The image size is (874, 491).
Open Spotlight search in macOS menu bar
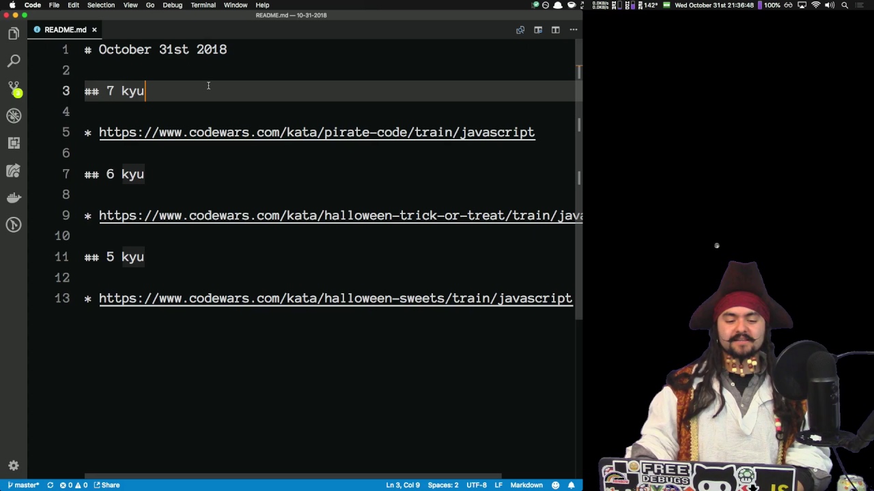coord(845,5)
